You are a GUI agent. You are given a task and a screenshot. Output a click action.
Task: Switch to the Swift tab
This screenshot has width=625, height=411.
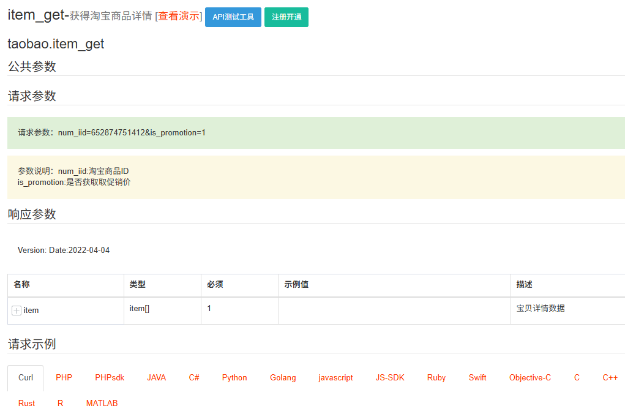(477, 377)
